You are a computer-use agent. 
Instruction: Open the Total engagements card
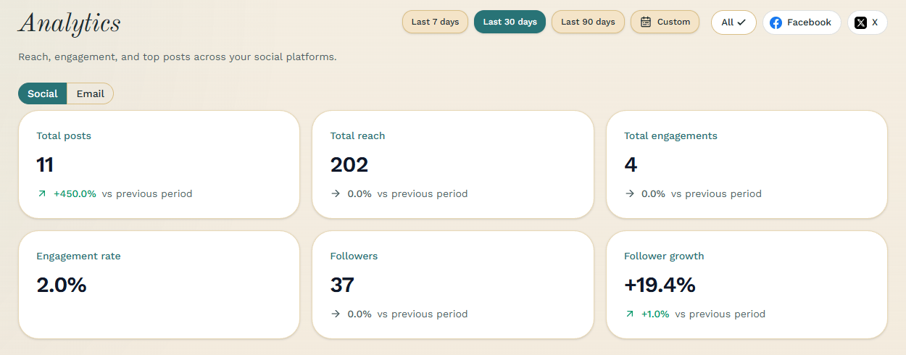tap(747, 164)
